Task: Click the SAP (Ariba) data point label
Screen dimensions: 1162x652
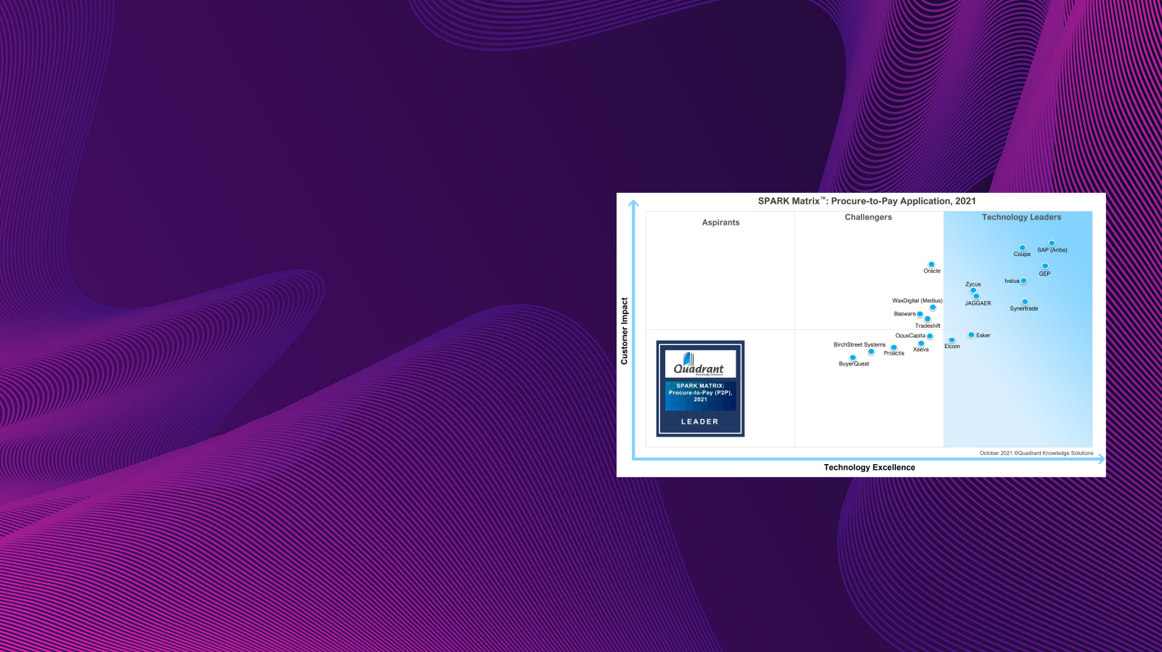Action: pyautogui.click(x=1052, y=250)
